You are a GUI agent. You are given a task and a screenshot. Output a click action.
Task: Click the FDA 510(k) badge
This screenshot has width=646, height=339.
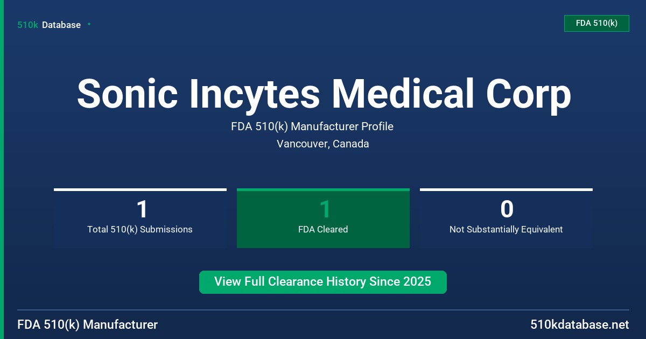(x=596, y=23)
